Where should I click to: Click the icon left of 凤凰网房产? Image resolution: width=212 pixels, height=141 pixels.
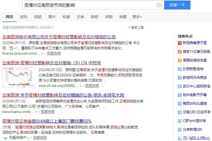point(5,138)
